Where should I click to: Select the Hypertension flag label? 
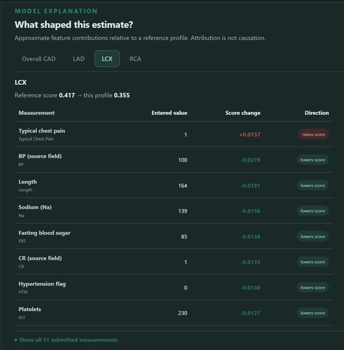pyautogui.click(x=42, y=284)
